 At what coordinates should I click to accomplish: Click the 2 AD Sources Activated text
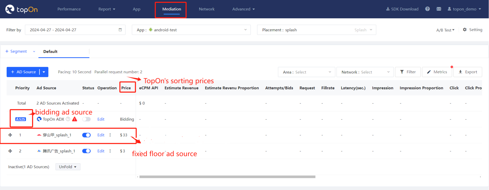click(x=58, y=103)
